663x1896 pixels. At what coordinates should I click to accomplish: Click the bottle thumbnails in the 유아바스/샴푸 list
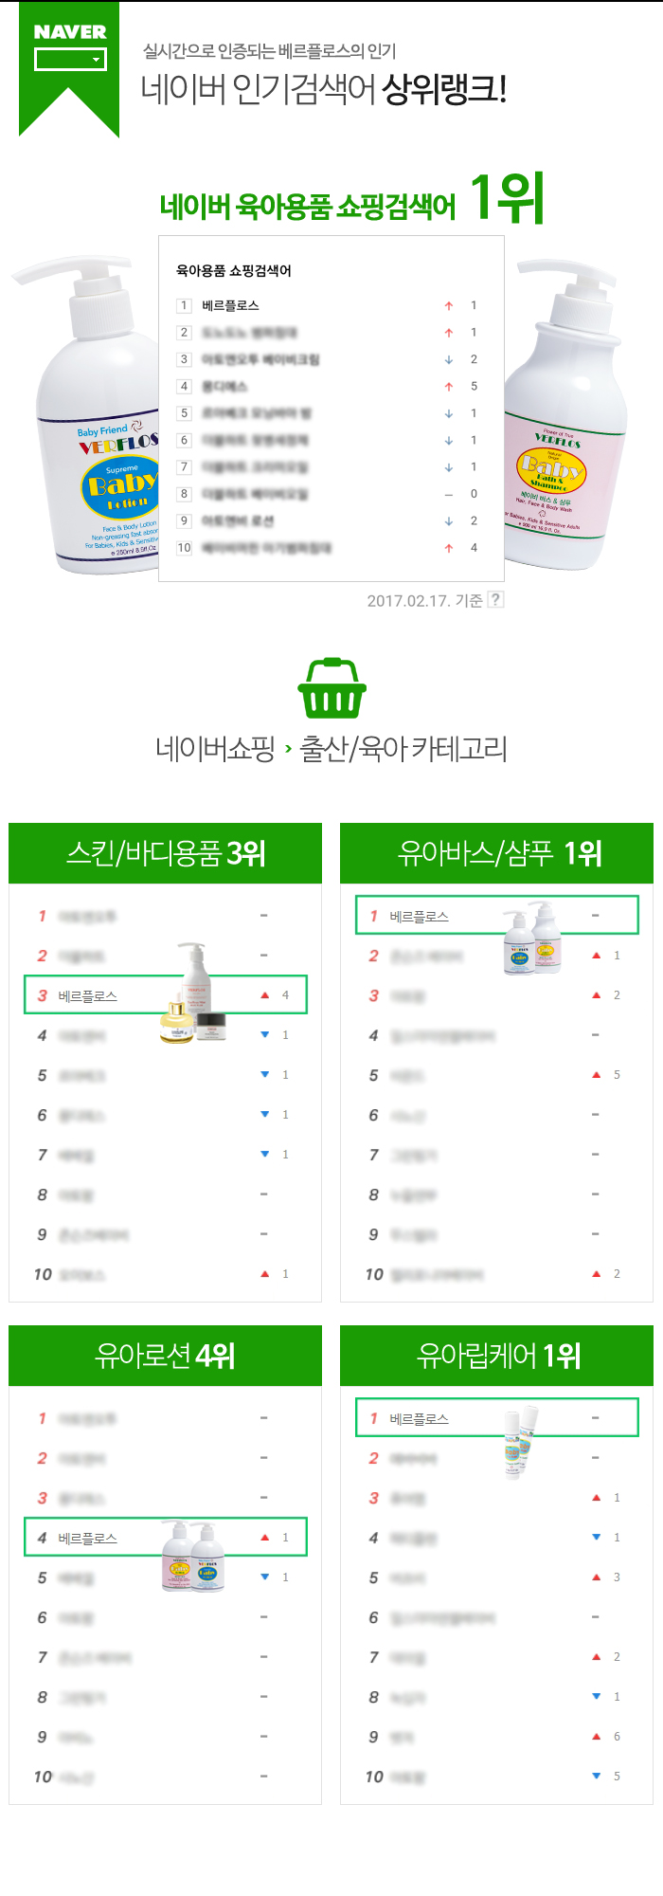point(532,939)
